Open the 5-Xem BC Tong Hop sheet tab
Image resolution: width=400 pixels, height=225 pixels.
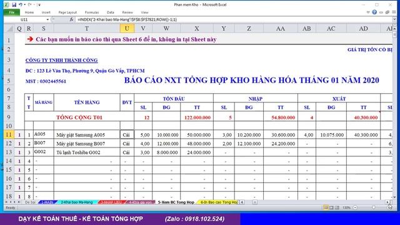[176, 202]
